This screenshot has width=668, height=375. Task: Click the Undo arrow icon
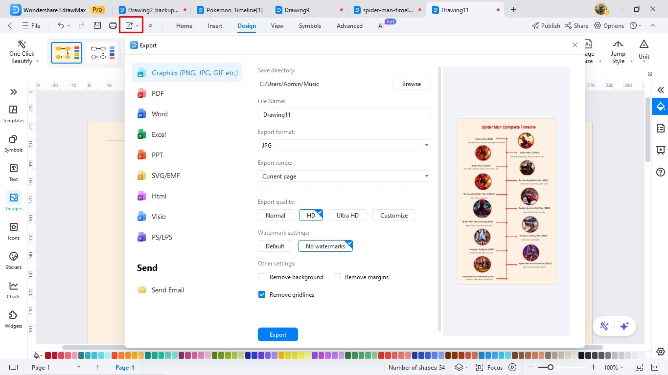tap(61, 25)
